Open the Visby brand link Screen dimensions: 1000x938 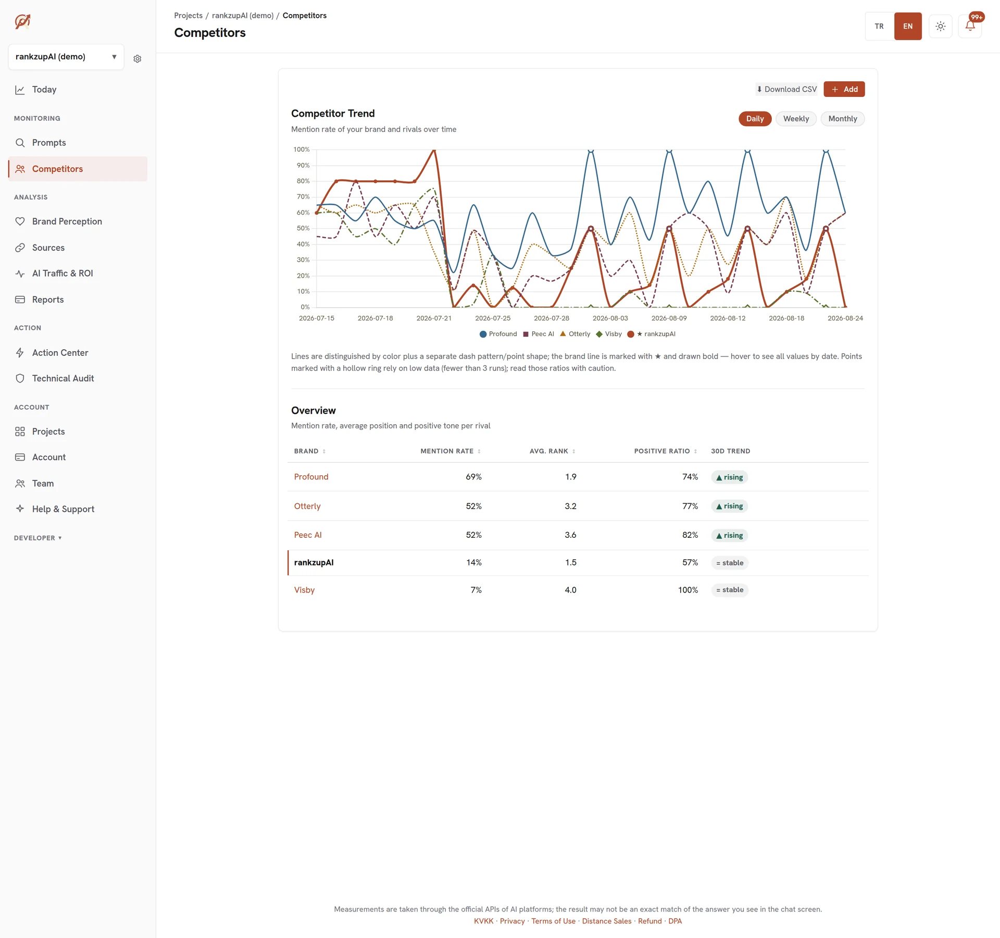click(304, 590)
